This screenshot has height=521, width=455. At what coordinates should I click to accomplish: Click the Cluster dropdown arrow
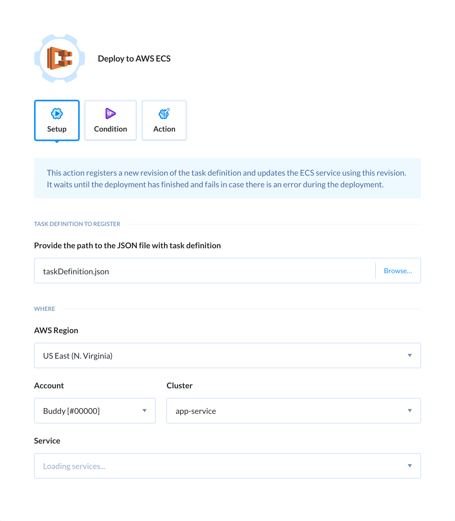[411, 411]
